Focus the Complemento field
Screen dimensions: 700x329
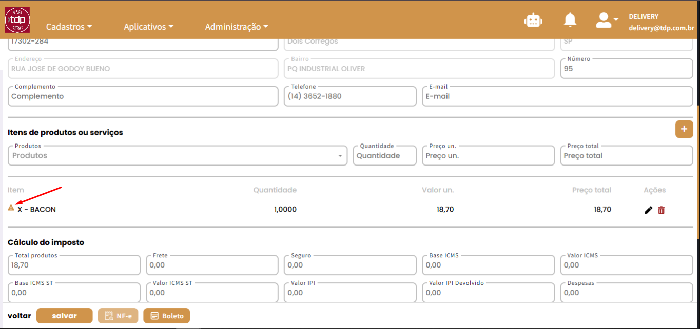(143, 96)
